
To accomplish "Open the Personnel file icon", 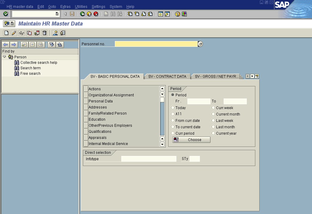I will tap(62, 33).
